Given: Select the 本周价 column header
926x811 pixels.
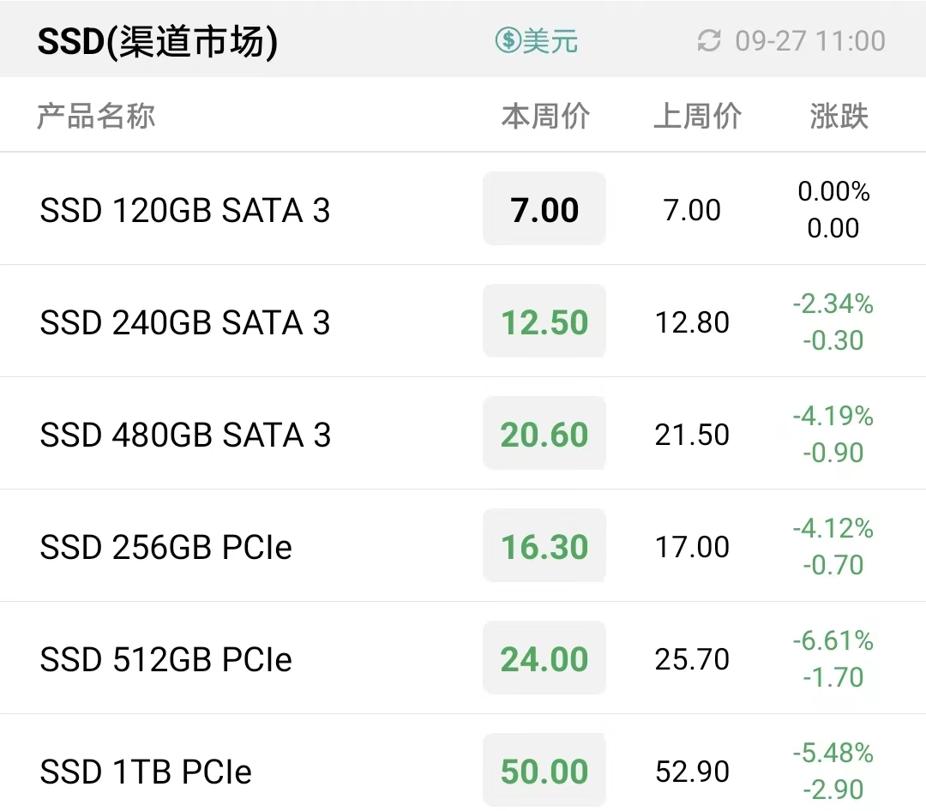Looking at the screenshot, I should pos(545,116).
